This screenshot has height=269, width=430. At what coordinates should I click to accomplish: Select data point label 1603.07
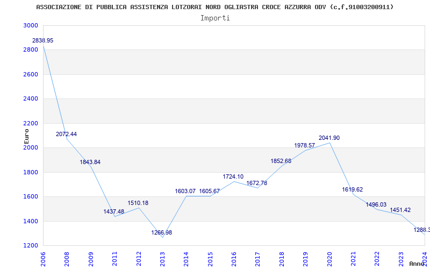pos(185,192)
